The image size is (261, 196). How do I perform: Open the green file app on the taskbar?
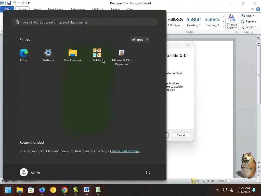click(98, 190)
